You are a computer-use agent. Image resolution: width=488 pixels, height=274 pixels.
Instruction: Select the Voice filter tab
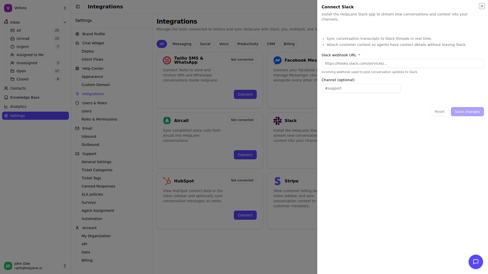224,44
